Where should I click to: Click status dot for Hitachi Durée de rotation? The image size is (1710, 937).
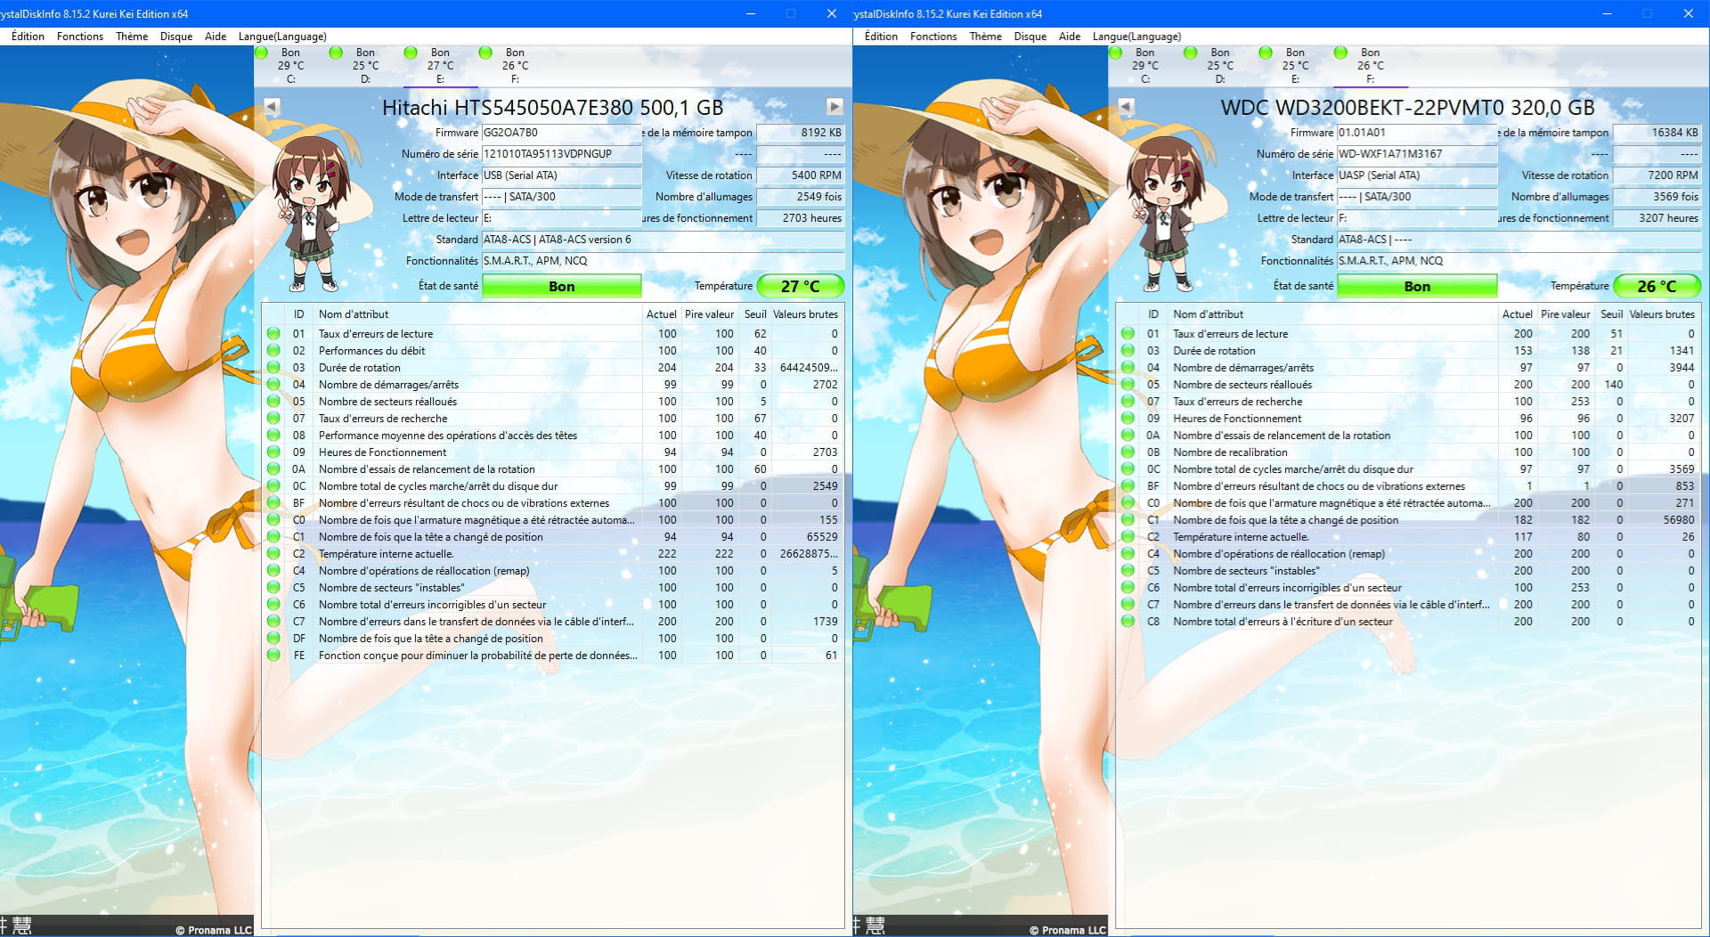[273, 368]
